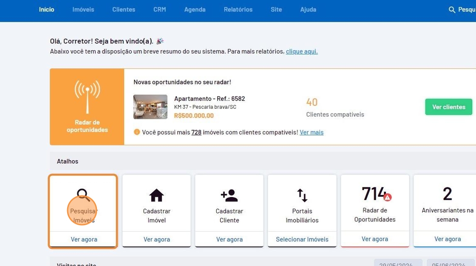Click the add-person icon for Cadastrar Cliente
This screenshot has height=266, width=476.
229,195
